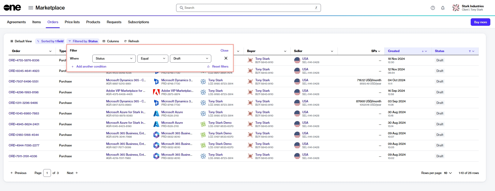Open the Stark Industries account avatar

[x=456, y=8]
